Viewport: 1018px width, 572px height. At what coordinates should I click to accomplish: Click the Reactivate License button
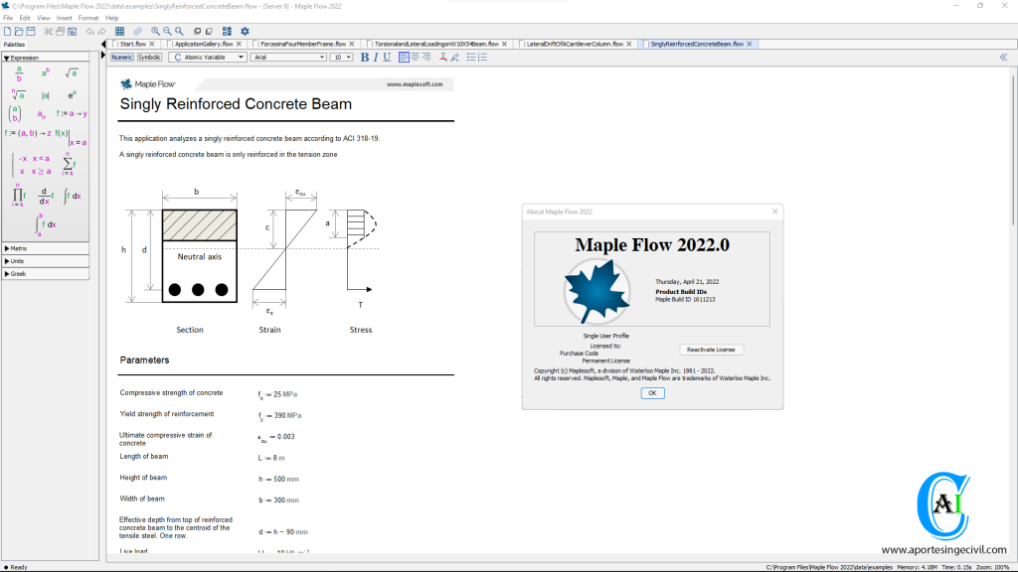711,349
